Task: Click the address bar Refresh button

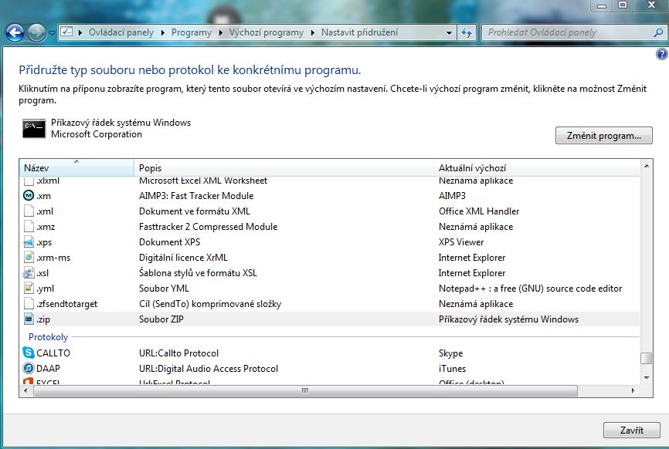Action: pos(467,32)
